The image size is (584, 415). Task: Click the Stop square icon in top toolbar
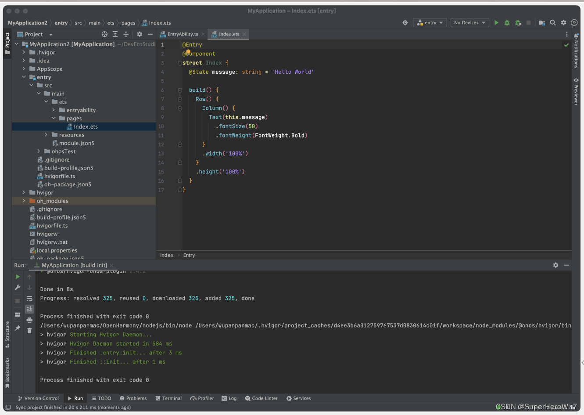[x=528, y=22]
